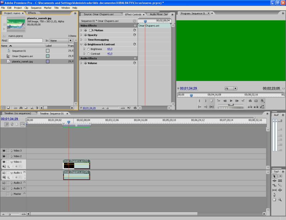Click Set In Point in Program monitor
286x220 pixels.
tap(199, 101)
